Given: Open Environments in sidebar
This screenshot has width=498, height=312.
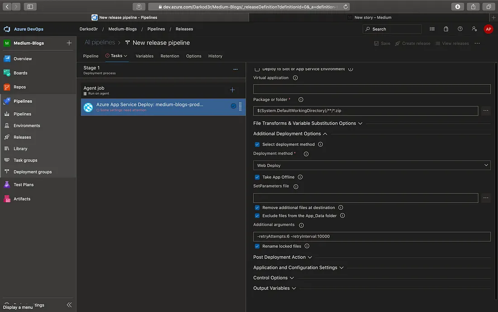Looking at the screenshot, I should pos(27,126).
